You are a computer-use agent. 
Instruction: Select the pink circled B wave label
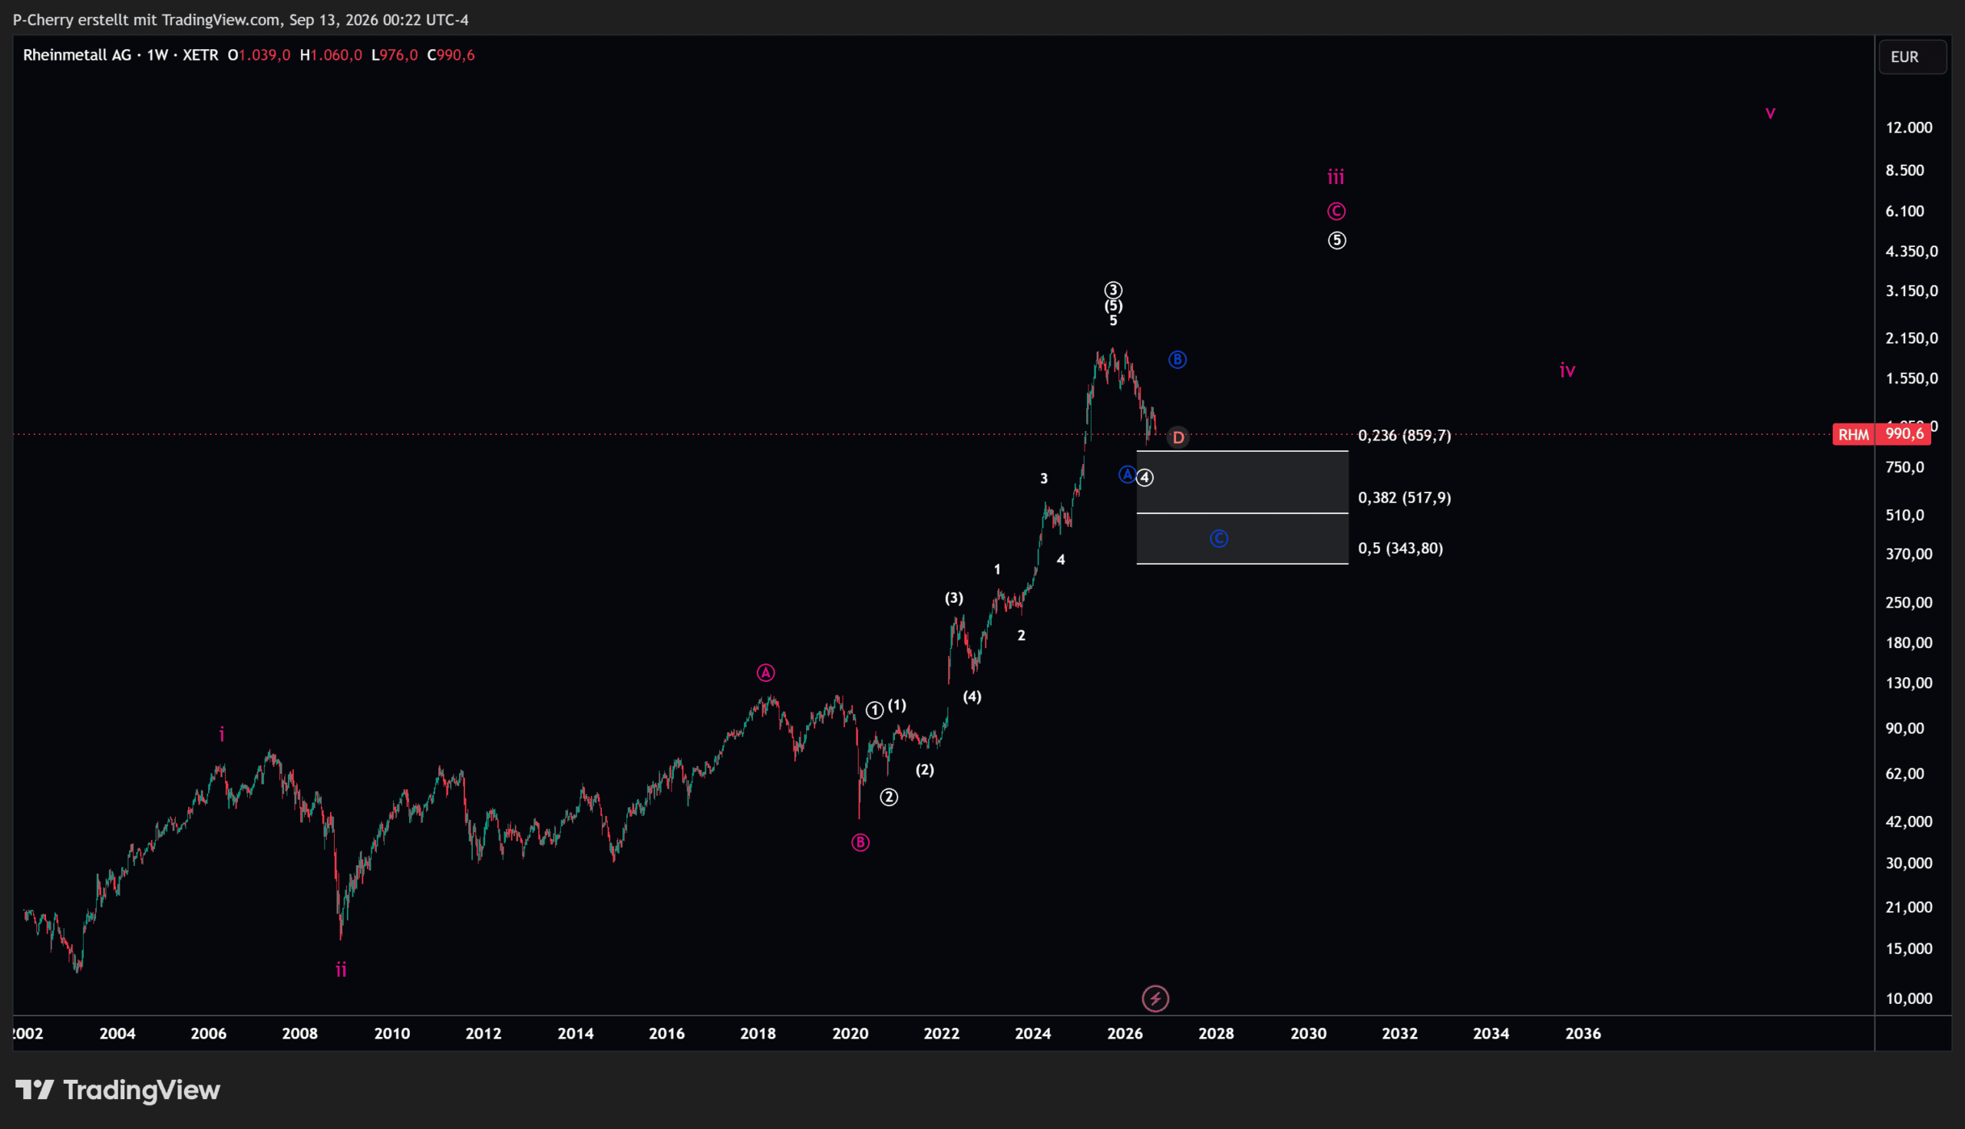[x=860, y=842]
